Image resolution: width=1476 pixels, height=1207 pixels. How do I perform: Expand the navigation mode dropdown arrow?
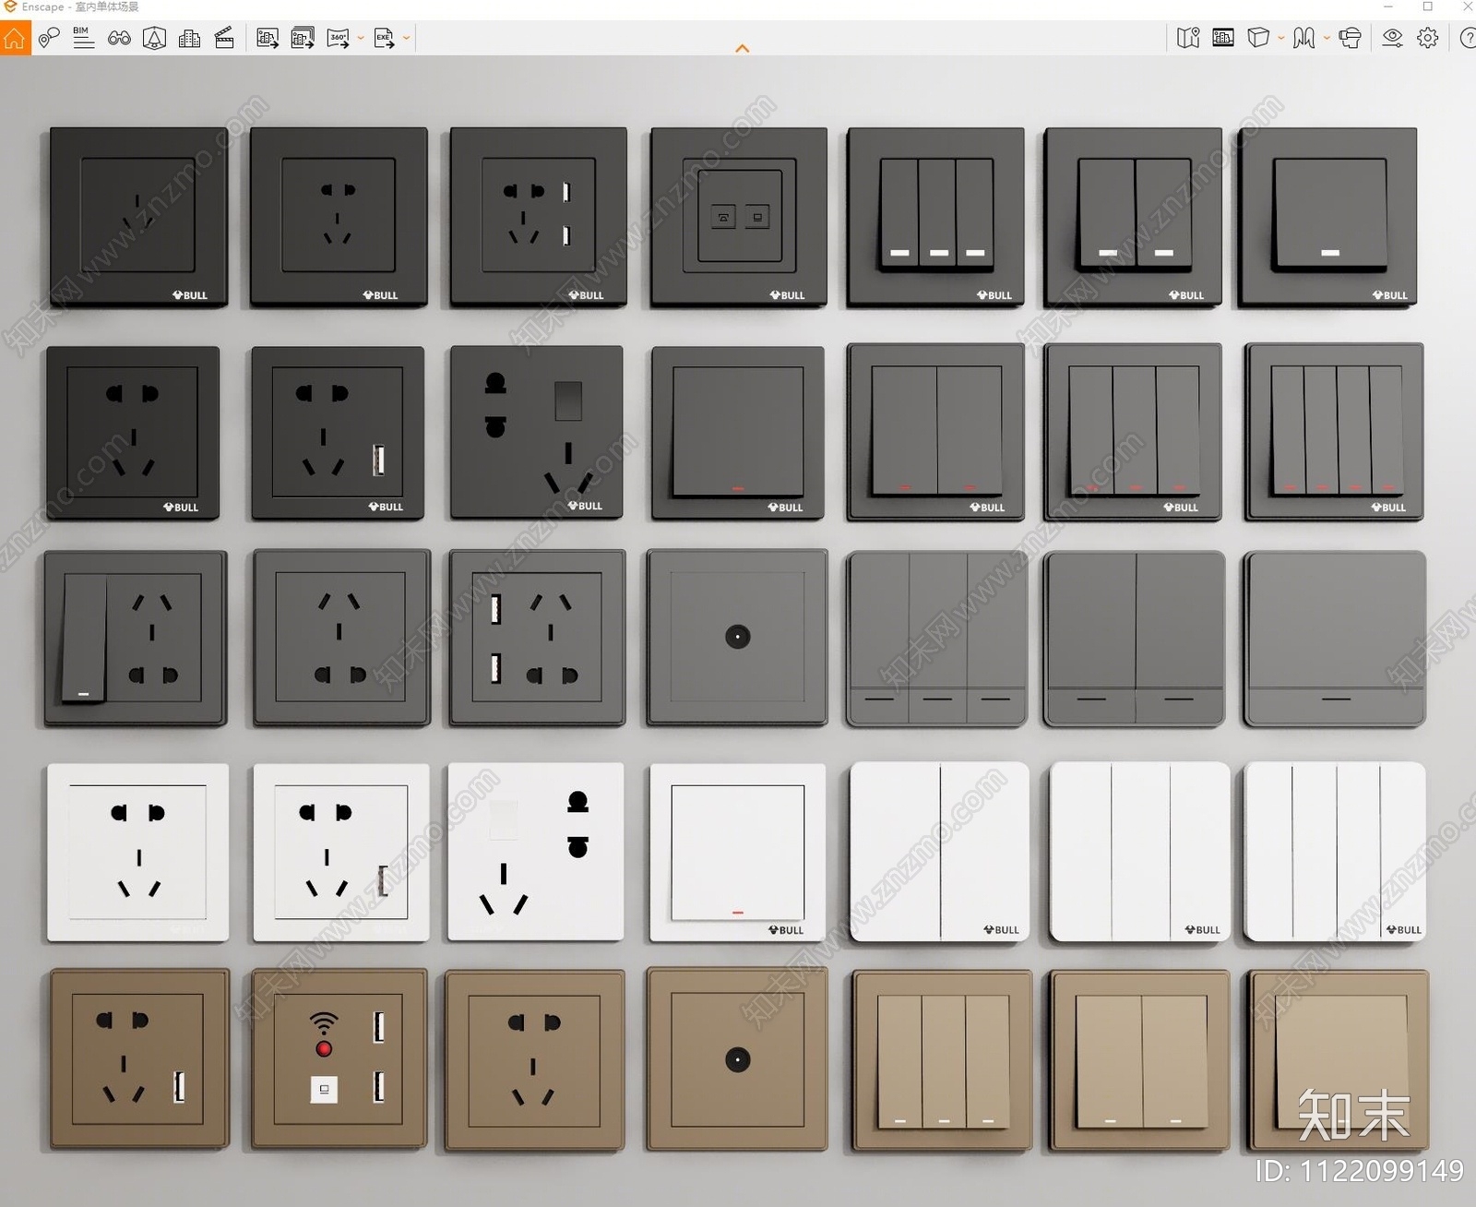pyautogui.click(x=1327, y=39)
